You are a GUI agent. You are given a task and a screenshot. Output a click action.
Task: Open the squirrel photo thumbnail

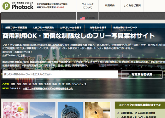tap(97, 110)
